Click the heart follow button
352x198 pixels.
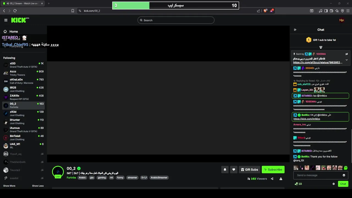[234, 170]
